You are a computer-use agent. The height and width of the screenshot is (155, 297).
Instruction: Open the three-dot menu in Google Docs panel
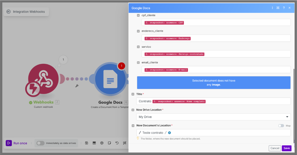click(x=272, y=8)
